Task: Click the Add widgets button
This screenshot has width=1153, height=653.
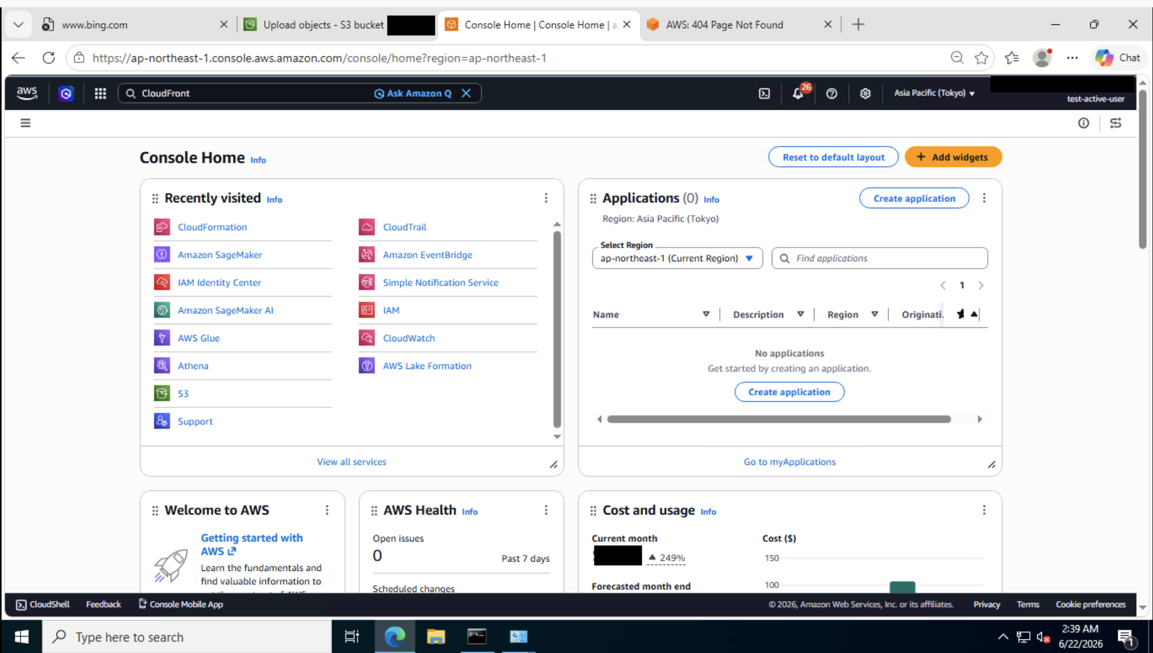Action: click(x=953, y=157)
